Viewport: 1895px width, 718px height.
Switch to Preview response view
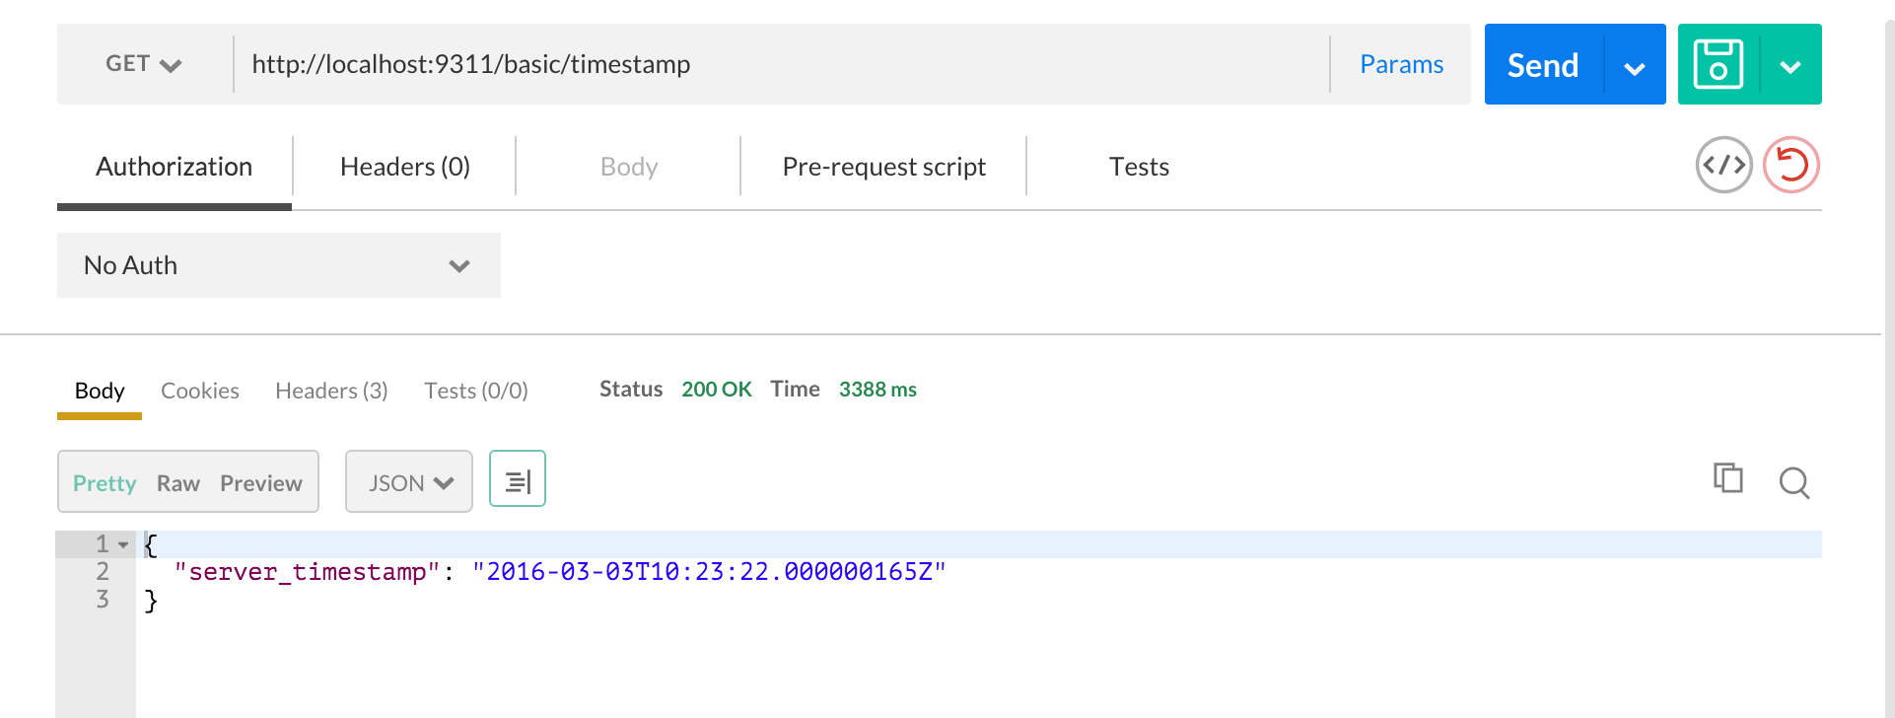[x=261, y=483]
